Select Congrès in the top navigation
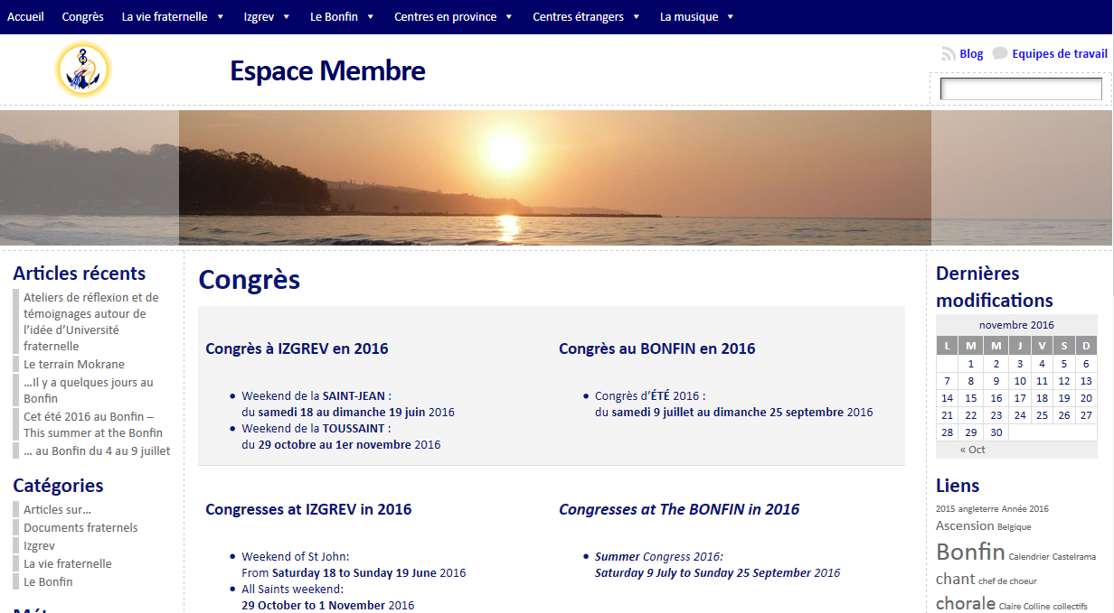Image resolution: width=1114 pixels, height=613 pixels. click(82, 17)
